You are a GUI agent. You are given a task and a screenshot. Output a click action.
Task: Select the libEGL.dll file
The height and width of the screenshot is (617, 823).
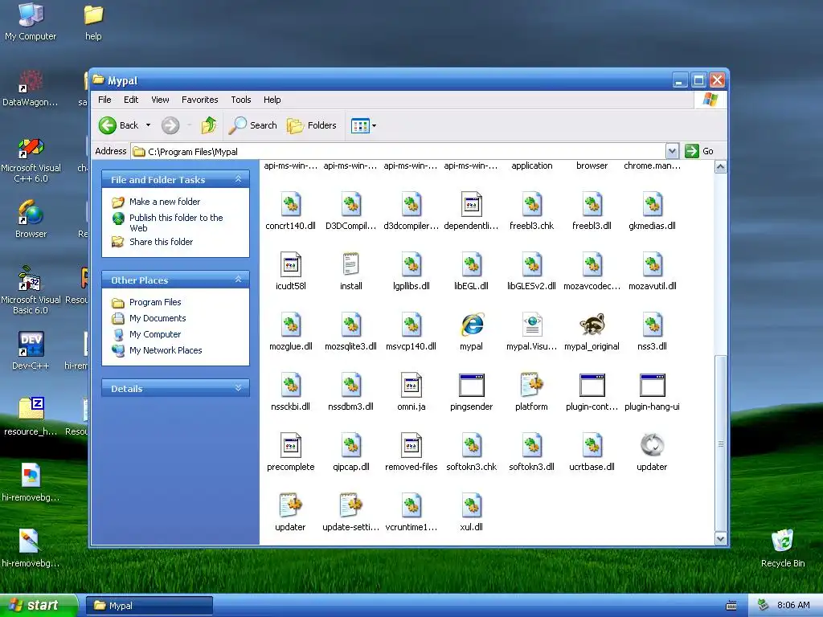(x=471, y=272)
